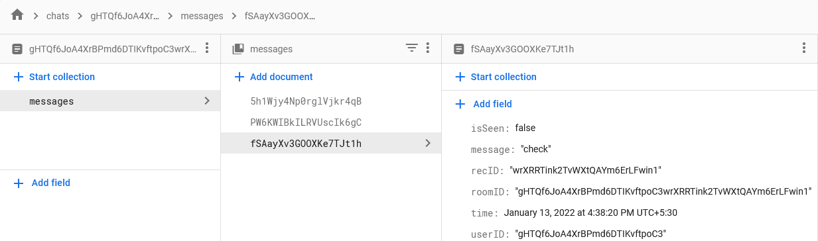818x241 pixels.
Task: Open the filter list for the messages collection
Action: pyautogui.click(x=412, y=48)
